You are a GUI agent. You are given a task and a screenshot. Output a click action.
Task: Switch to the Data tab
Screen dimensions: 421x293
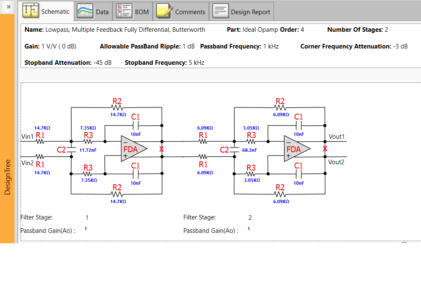(94, 11)
